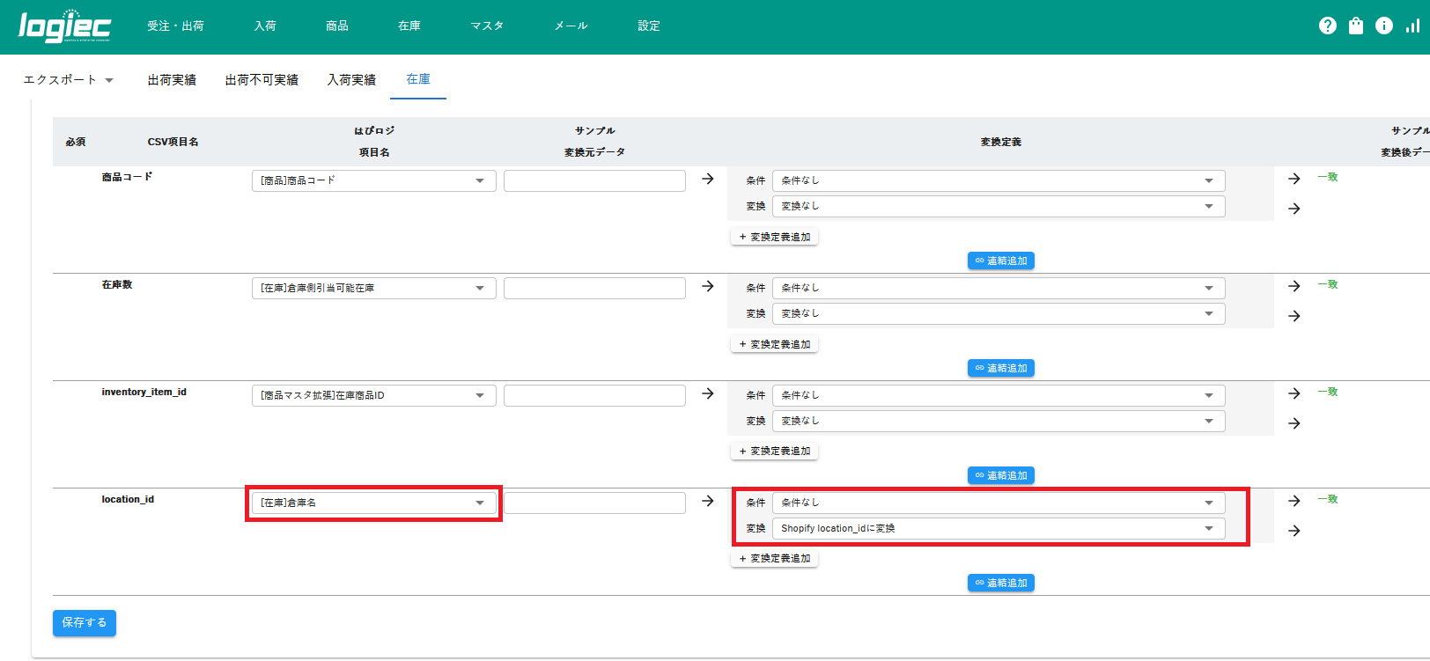Click 変換定義追加 button in location_id row
1430x661 pixels.
pyautogui.click(x=775, y=559)
